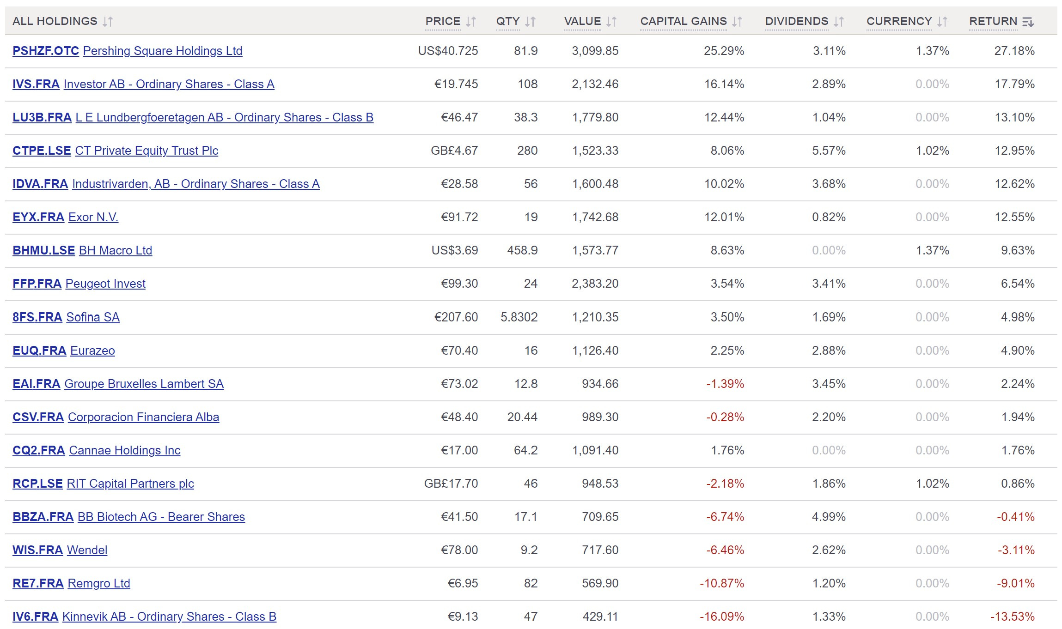The height and width of the screenshot is (629, 1062).
Task: Click the Return column header label
Action: (993, 21)
